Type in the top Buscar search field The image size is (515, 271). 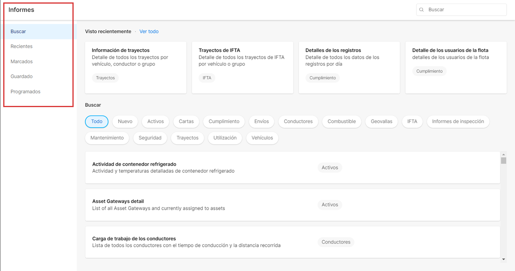[x=465, y=10]
